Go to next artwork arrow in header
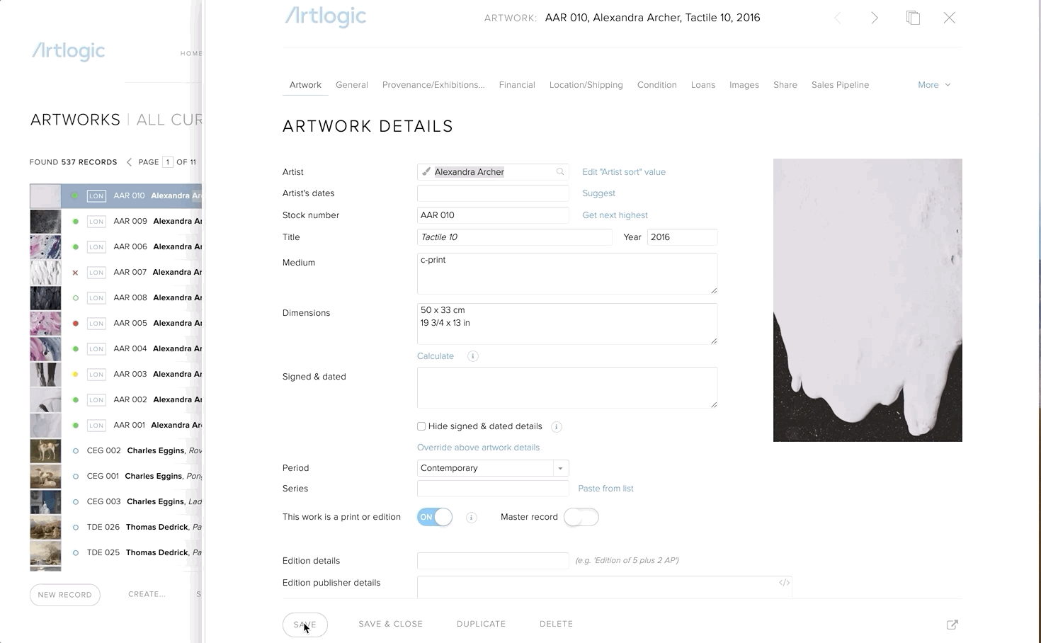1041x643 pixels. pos(875,18)
